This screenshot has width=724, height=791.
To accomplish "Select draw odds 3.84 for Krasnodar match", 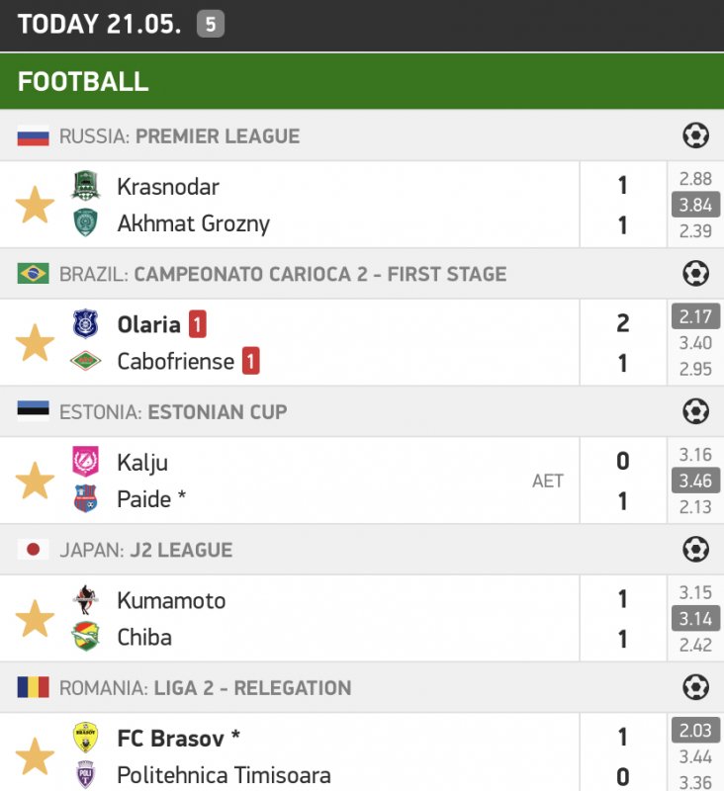I will click(694, 206).
